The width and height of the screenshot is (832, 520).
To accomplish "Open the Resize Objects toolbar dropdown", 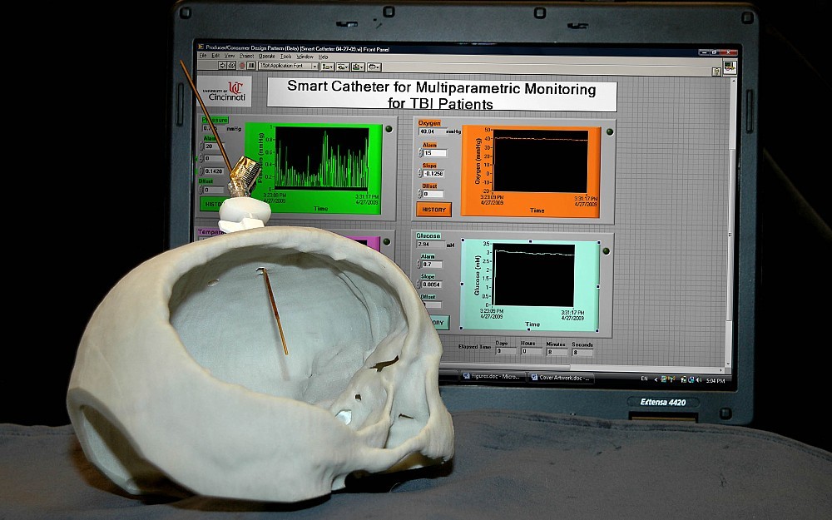I will click(358, 67).
